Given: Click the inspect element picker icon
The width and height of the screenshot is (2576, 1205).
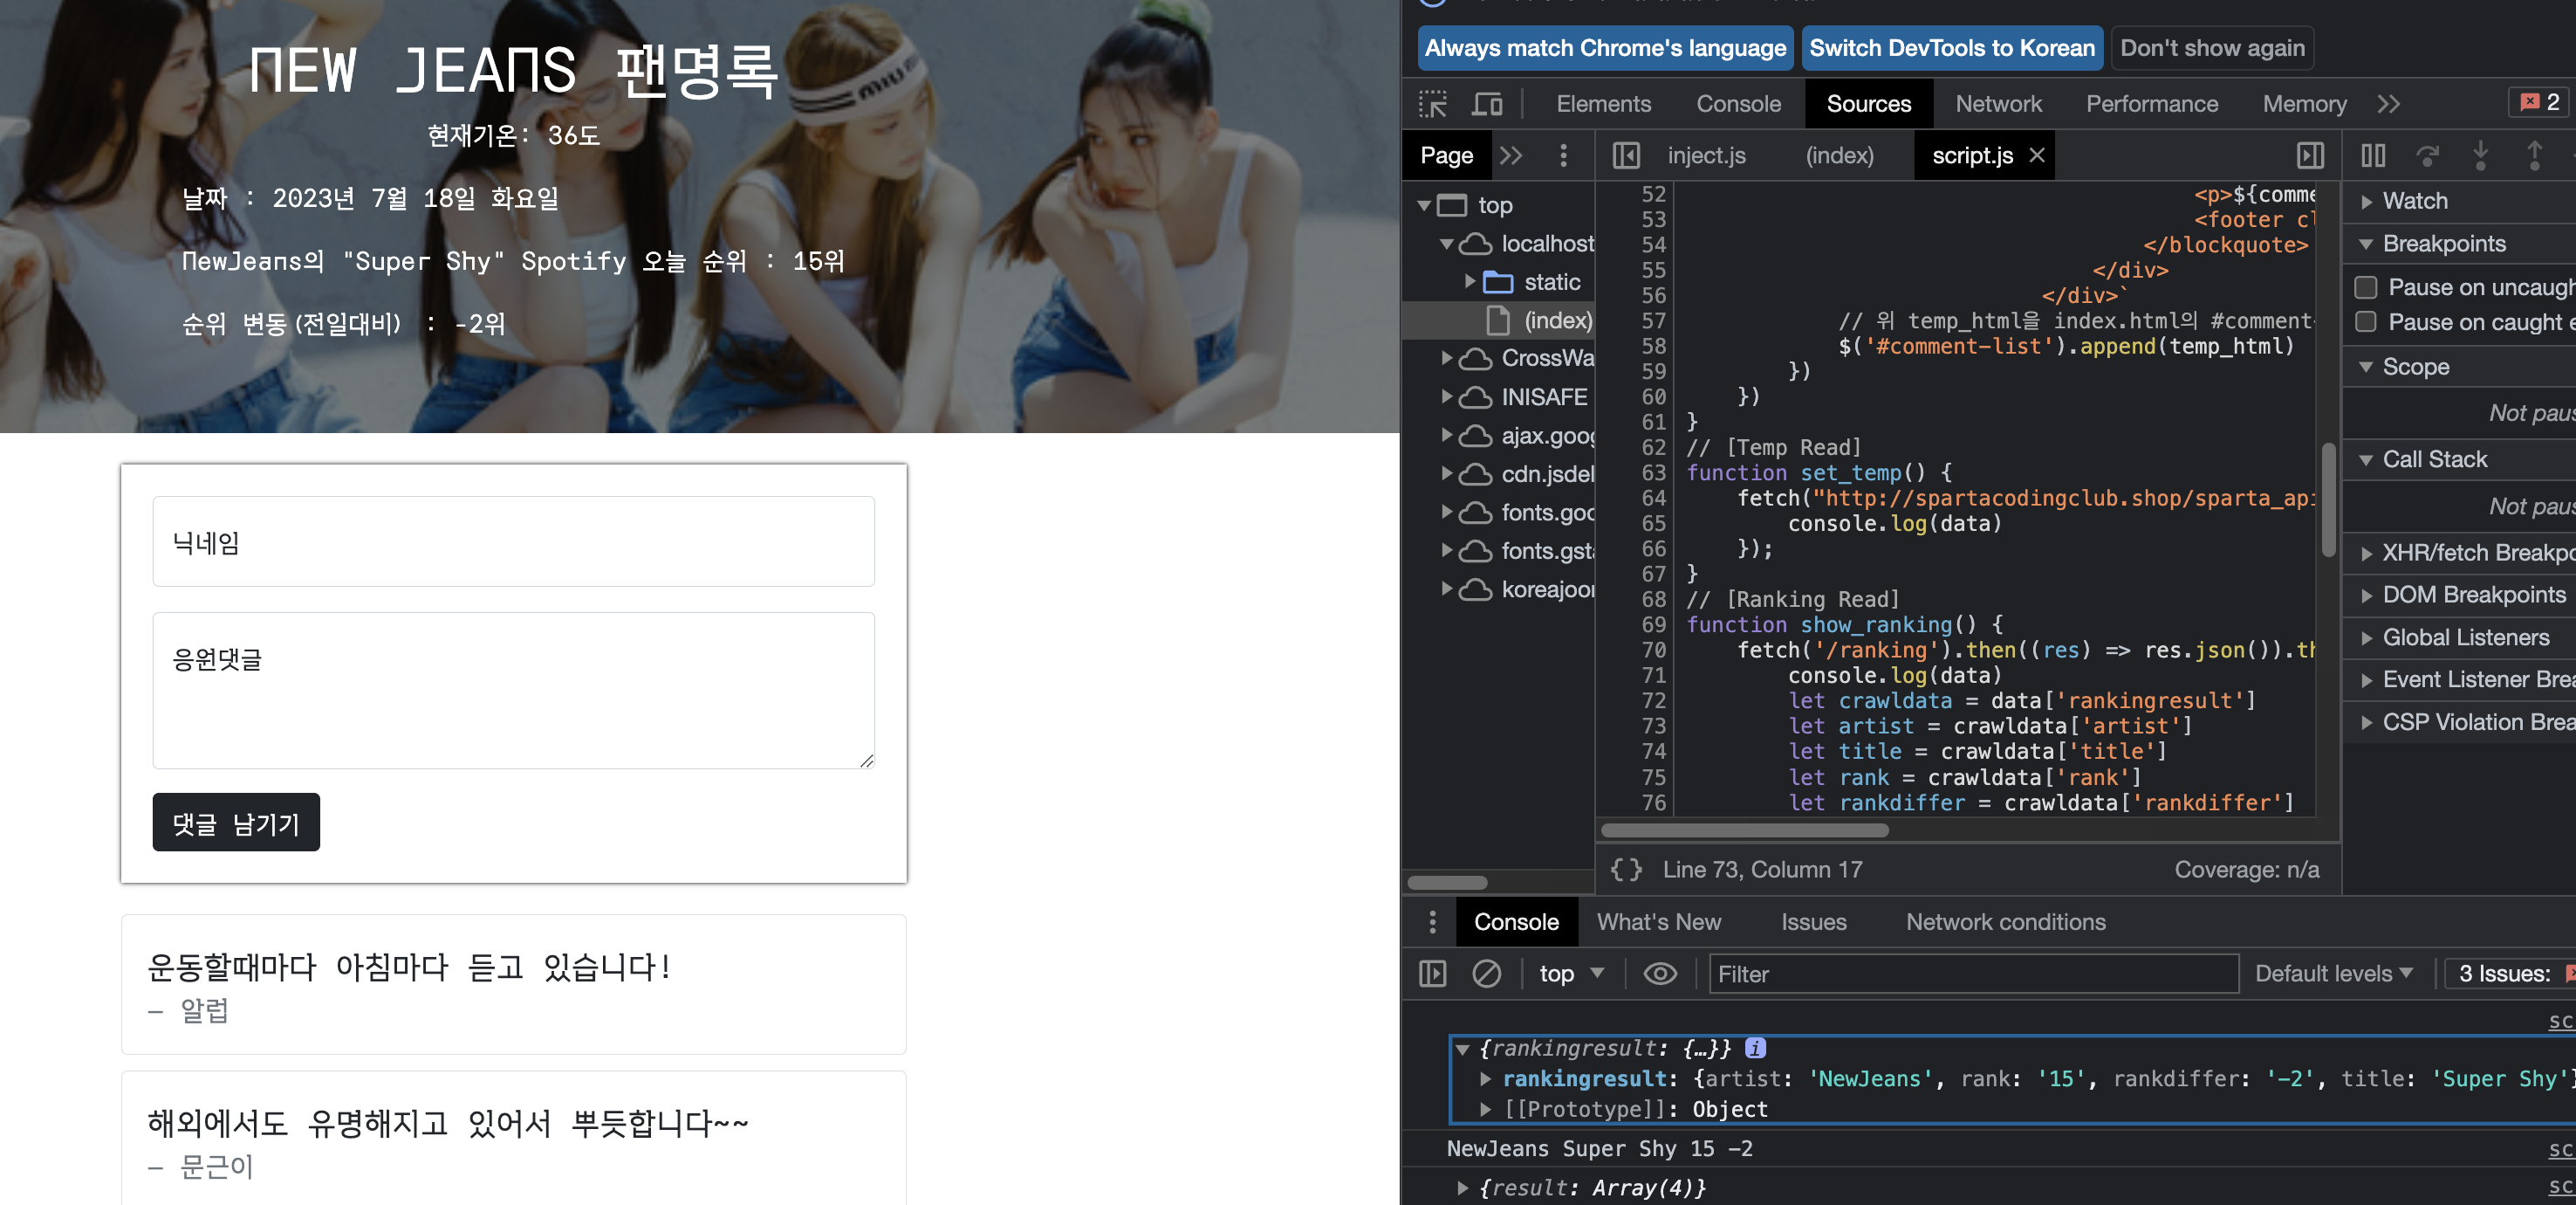Looking at the screenshot, I should 1432,104.
